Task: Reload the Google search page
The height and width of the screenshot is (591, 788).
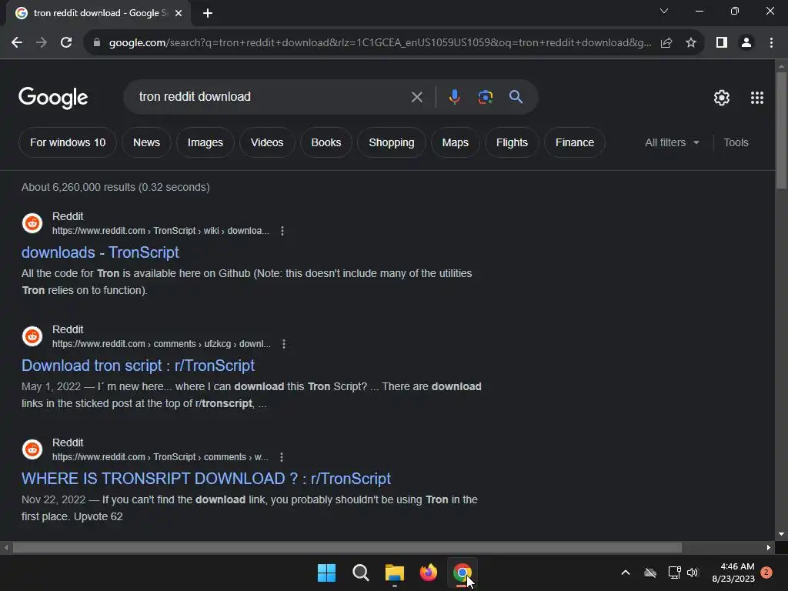Action: pos(66,43)
